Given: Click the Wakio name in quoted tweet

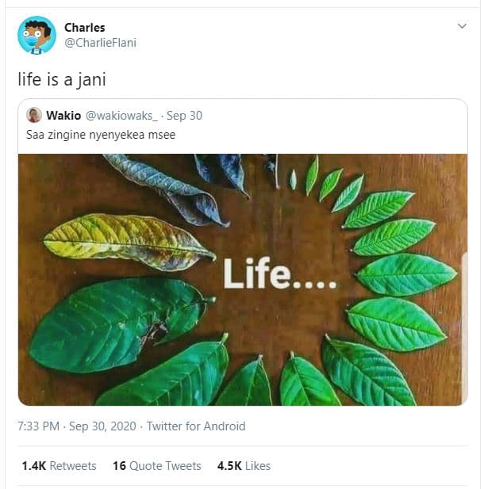Looking at the screenshot, I should pyautogui.click(x=63, y=116).
